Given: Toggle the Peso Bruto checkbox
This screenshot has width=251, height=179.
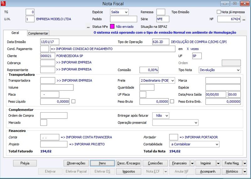Looking at the screenshot, I should point(172,101).
